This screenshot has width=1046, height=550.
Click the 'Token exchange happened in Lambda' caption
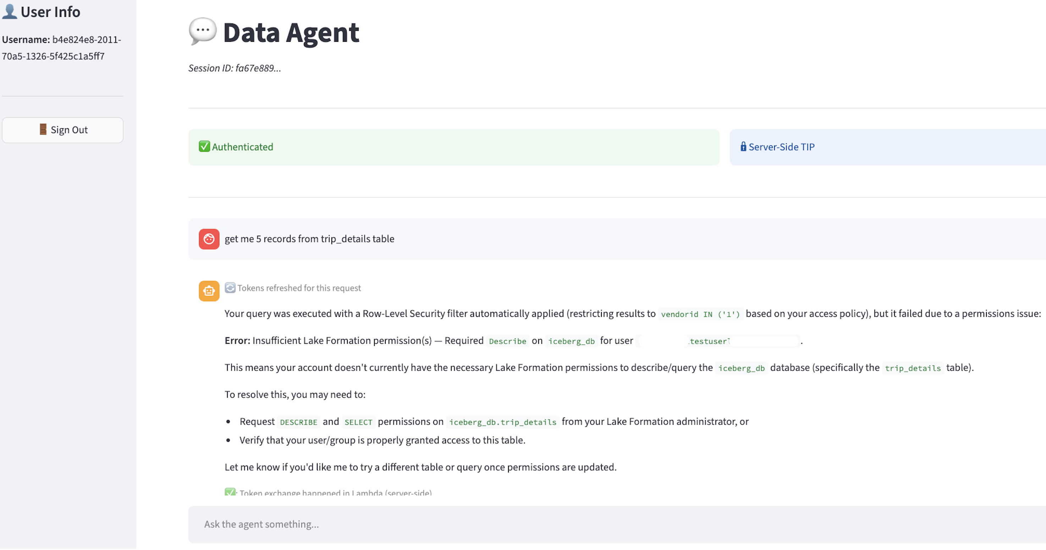tap(335, 492)
